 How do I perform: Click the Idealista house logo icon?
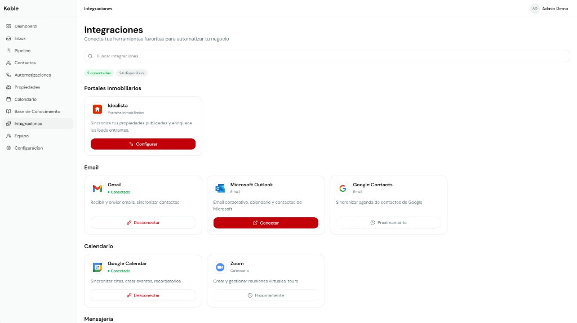tap(97, 109)
